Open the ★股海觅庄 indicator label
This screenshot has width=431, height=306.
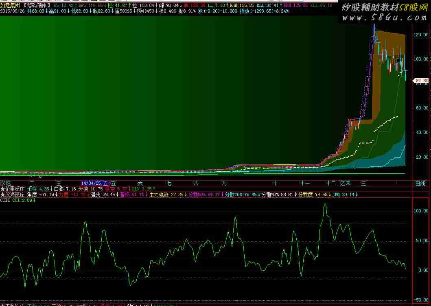click(x=13, y=195)
